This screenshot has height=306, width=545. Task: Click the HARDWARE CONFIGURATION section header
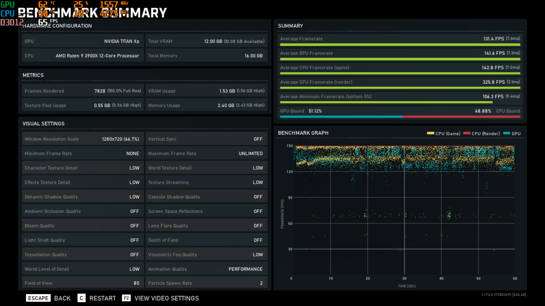click(x=57, y=26)
